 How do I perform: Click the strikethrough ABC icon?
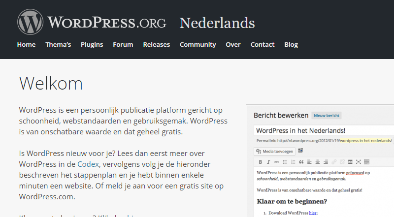pos(276,162)
